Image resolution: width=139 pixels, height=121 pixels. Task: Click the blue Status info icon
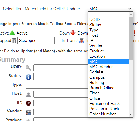coord(28,77)
